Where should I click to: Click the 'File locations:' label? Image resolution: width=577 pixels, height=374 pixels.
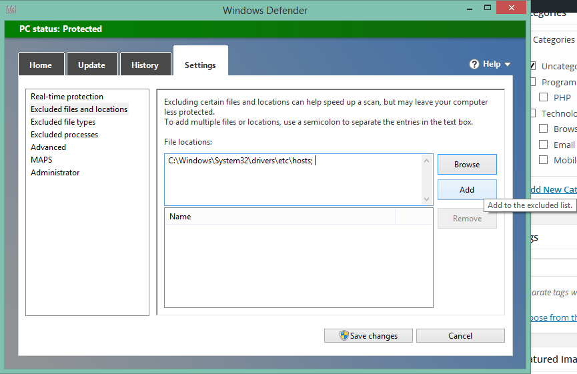(188, 142)
